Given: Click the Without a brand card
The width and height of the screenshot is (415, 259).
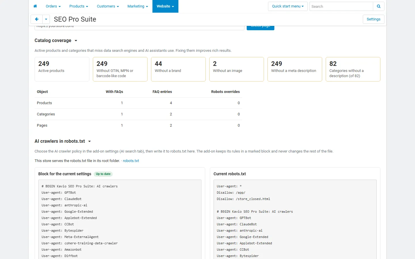Looking at the screenshot, I should (x=178, y=69).
